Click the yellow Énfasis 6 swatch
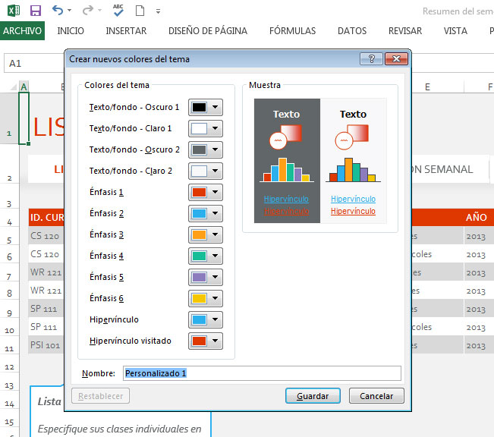Screen dimensions: 494x437 coord(199,298)
